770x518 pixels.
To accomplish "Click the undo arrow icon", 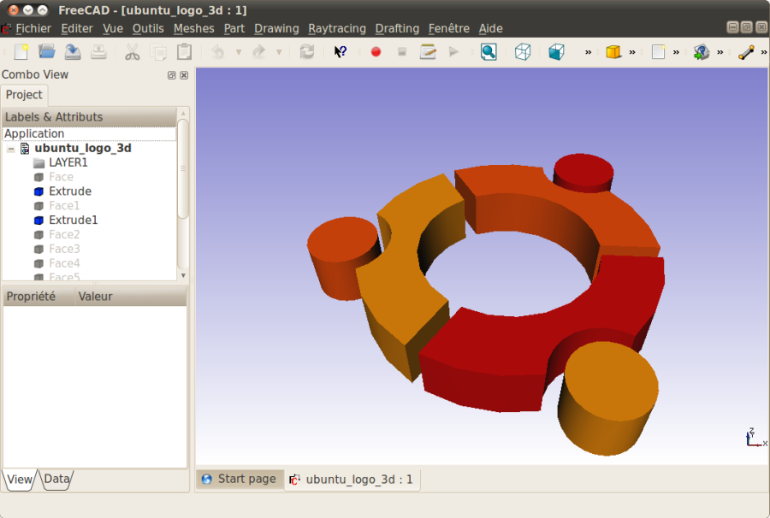I will click(217, 51).
